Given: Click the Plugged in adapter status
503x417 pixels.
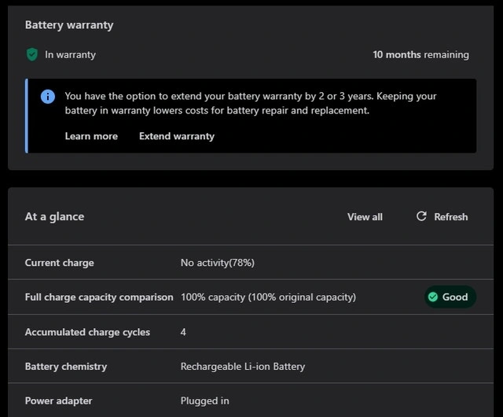Looking at the screenshot, I should pos(205,401).
